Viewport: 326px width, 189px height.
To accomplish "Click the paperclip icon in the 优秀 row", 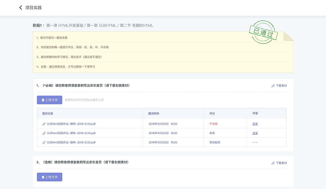I will [x=44, y=133].
